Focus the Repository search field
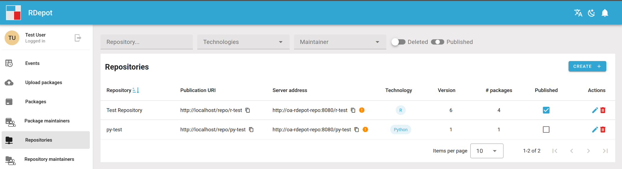Screen dimensions: 622x169 [x=146, y=42]
